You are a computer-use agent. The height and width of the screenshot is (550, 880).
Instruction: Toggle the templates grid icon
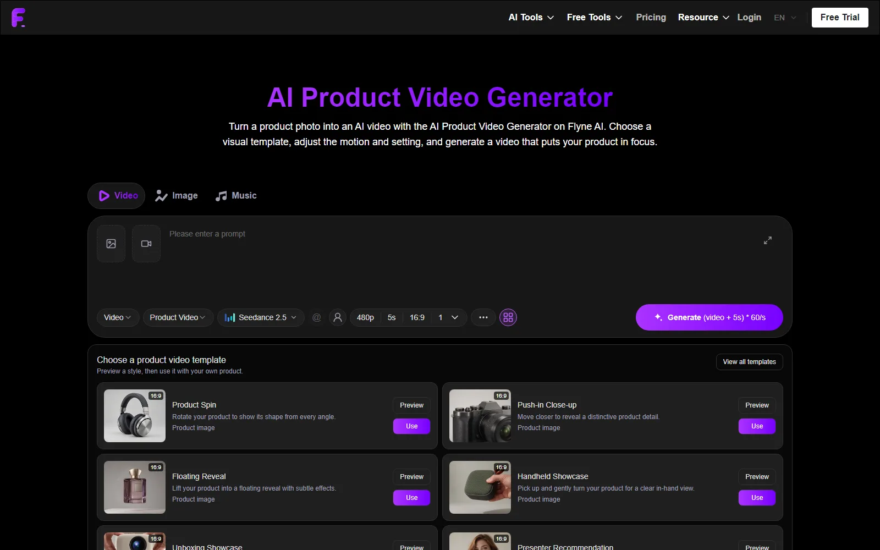pyautogui.click(x=508, y=317)
